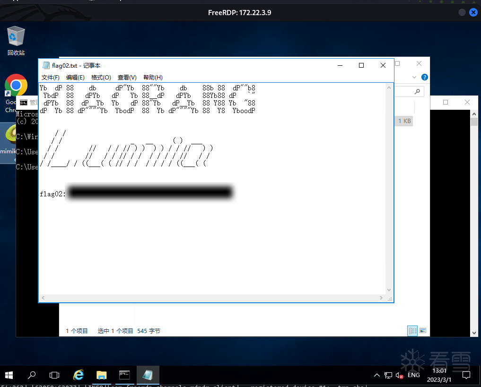481x387 pixels.
Task: Open taskbar search magnifier
Action: coord(32,375)
